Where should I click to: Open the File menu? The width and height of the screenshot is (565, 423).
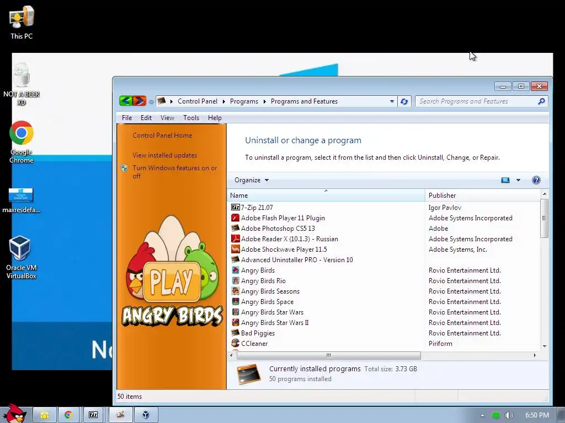pyautogui.click(x=127, y=118)
